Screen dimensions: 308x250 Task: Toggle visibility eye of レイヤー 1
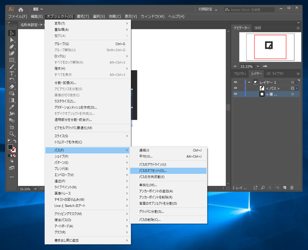(235, 82)
